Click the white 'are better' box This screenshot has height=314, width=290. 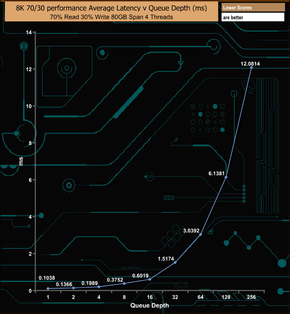click(253, 17)
